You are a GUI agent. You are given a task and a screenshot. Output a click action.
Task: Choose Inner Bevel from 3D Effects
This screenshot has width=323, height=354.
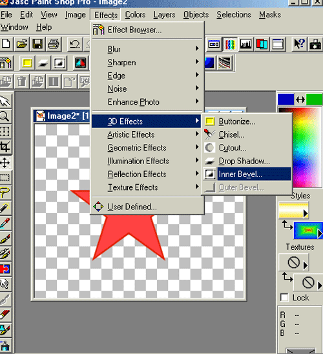pyautogui.click(x=247, y=174)
